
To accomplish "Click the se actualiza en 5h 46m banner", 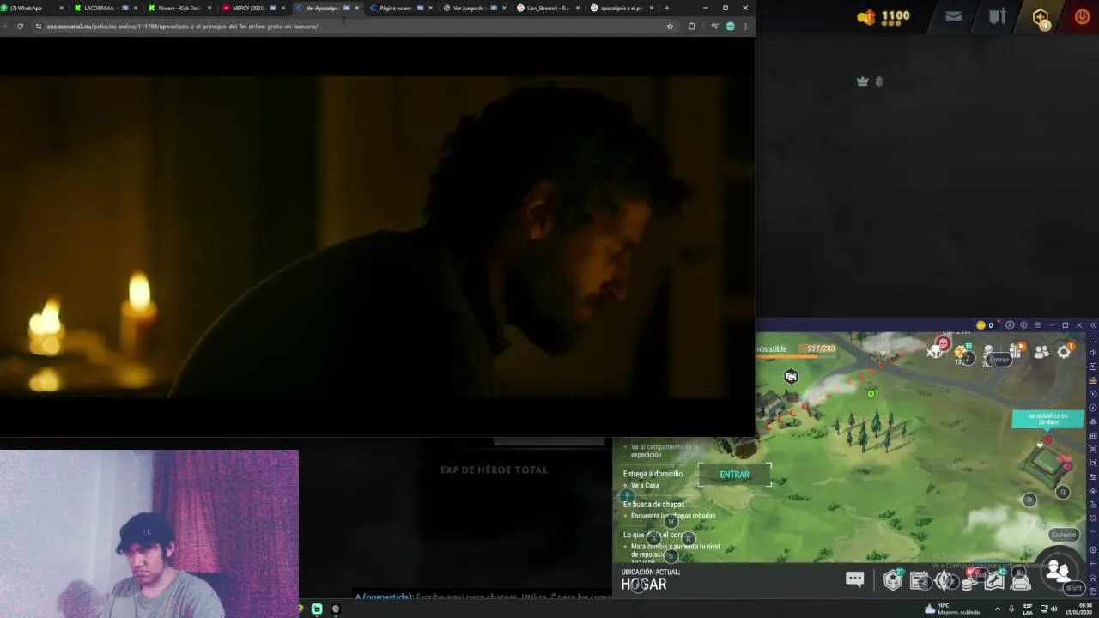I will coord(1047,419).
